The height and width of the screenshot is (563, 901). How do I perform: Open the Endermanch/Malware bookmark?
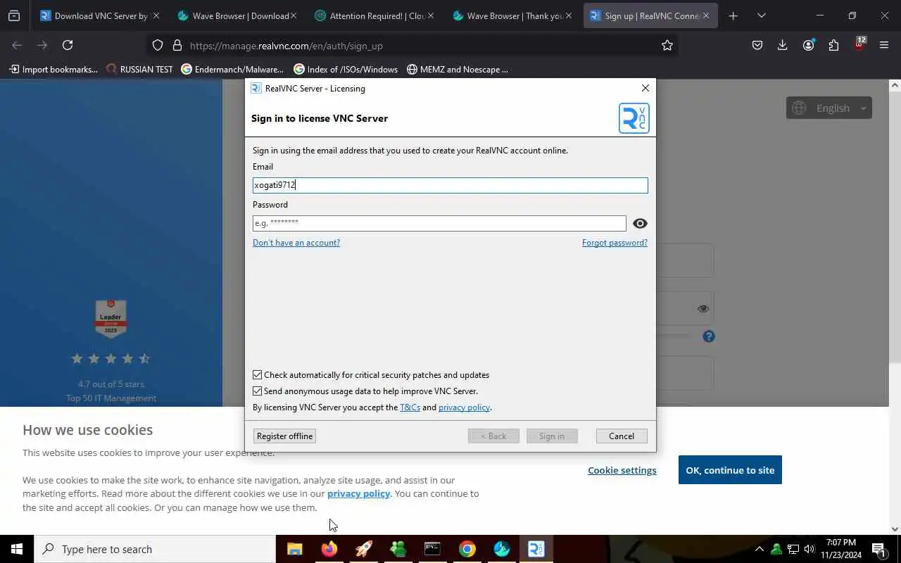click(232, 69)
